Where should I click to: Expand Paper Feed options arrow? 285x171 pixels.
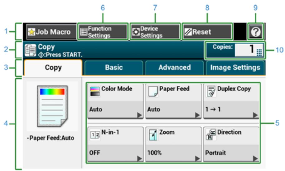pyautogui.click(x=197, y=115)
